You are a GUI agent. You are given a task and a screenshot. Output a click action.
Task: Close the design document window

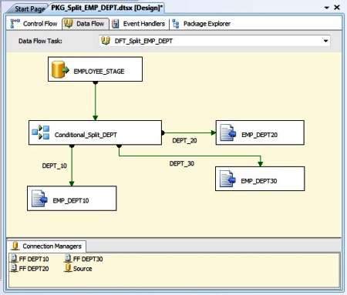pos(337,8)
